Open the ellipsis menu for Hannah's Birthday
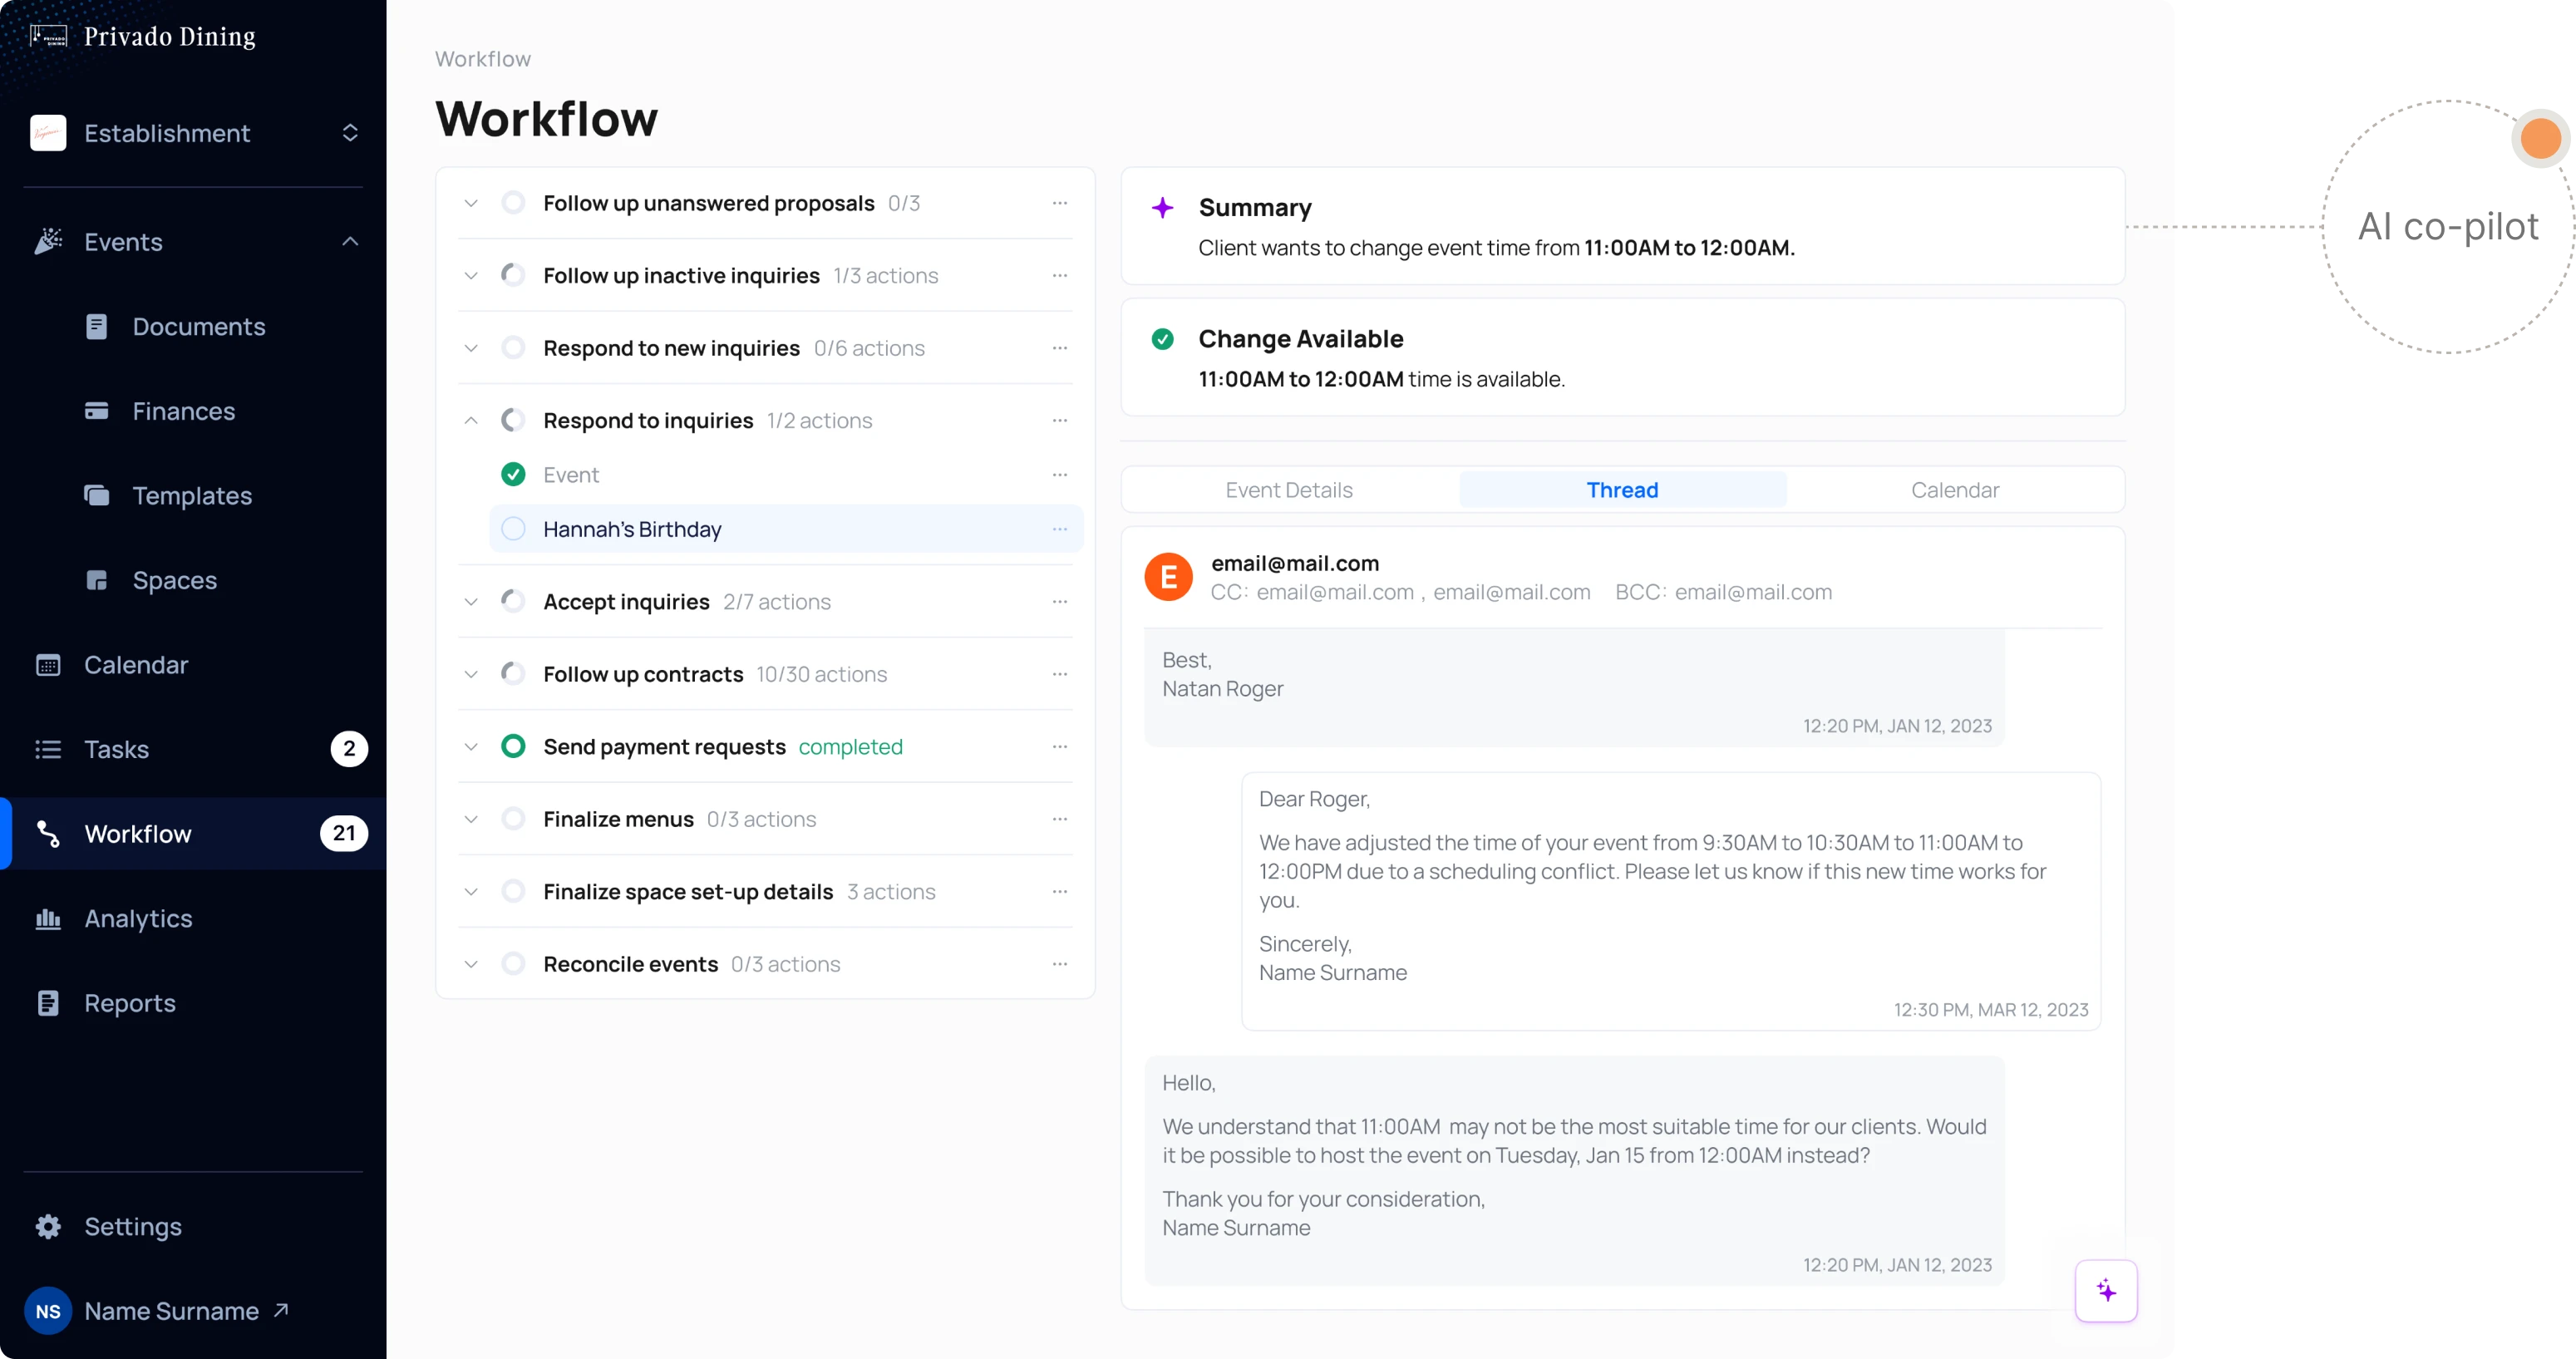This screenshot has width=2576, height=1359. (x=1060, y=529)
